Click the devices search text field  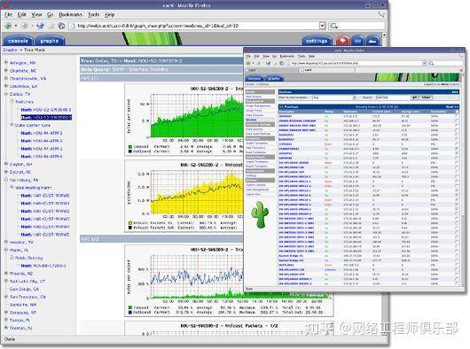click(393, 97)
